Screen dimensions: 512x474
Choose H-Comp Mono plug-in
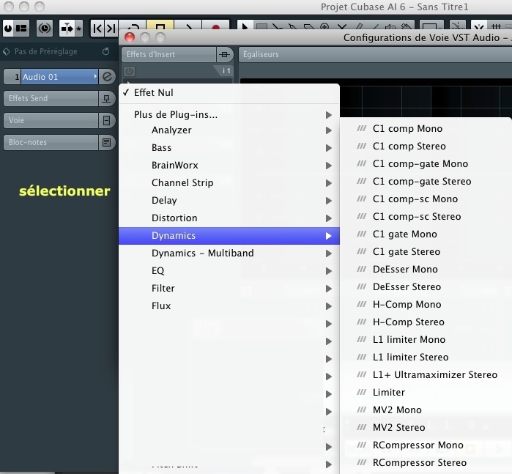tap(426, 305)
